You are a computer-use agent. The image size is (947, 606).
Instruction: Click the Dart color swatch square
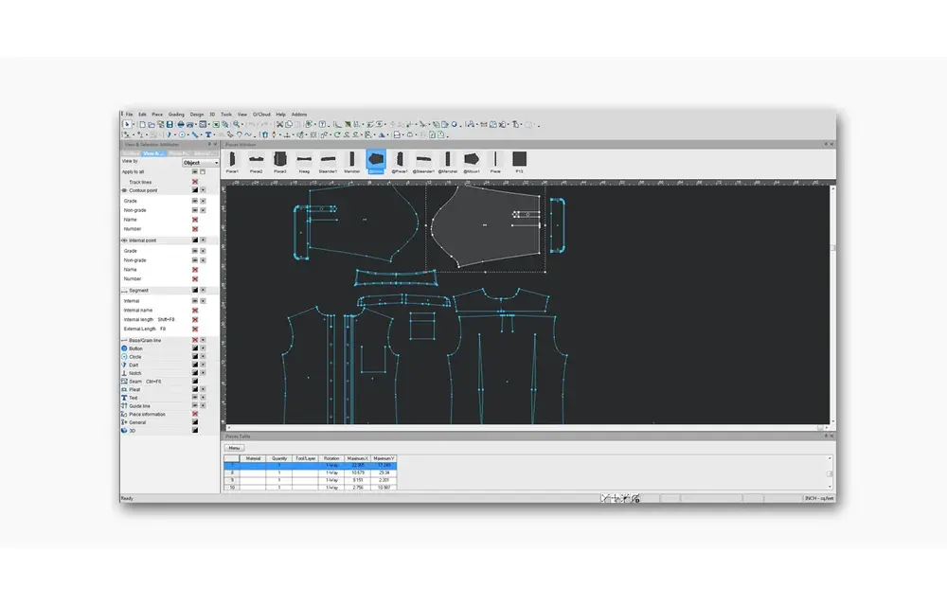(195, 365)
